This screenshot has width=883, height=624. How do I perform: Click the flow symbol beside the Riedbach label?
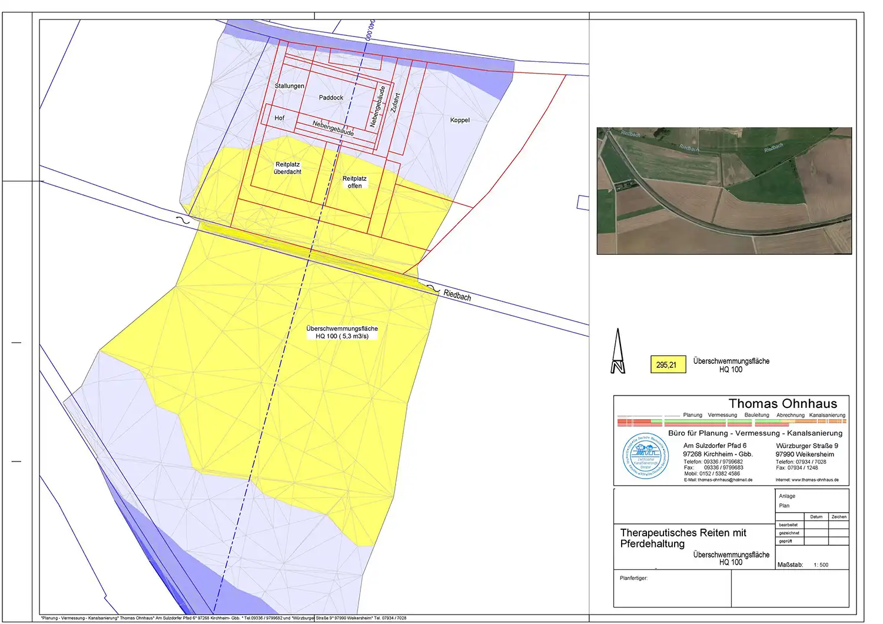(x=433, y=288)
